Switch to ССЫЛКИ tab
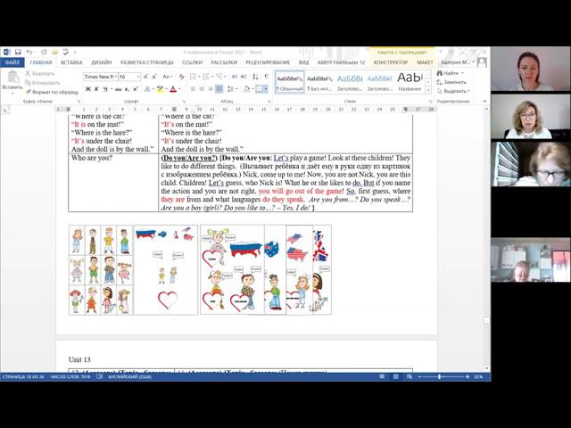 (x=192, y=62)
